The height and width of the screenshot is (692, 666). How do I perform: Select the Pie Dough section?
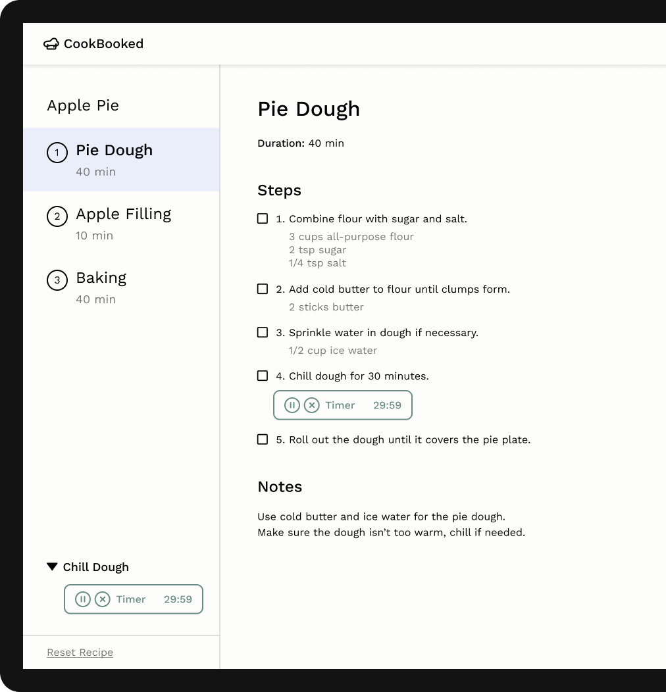pyautogui.click(x=122, y=159)
